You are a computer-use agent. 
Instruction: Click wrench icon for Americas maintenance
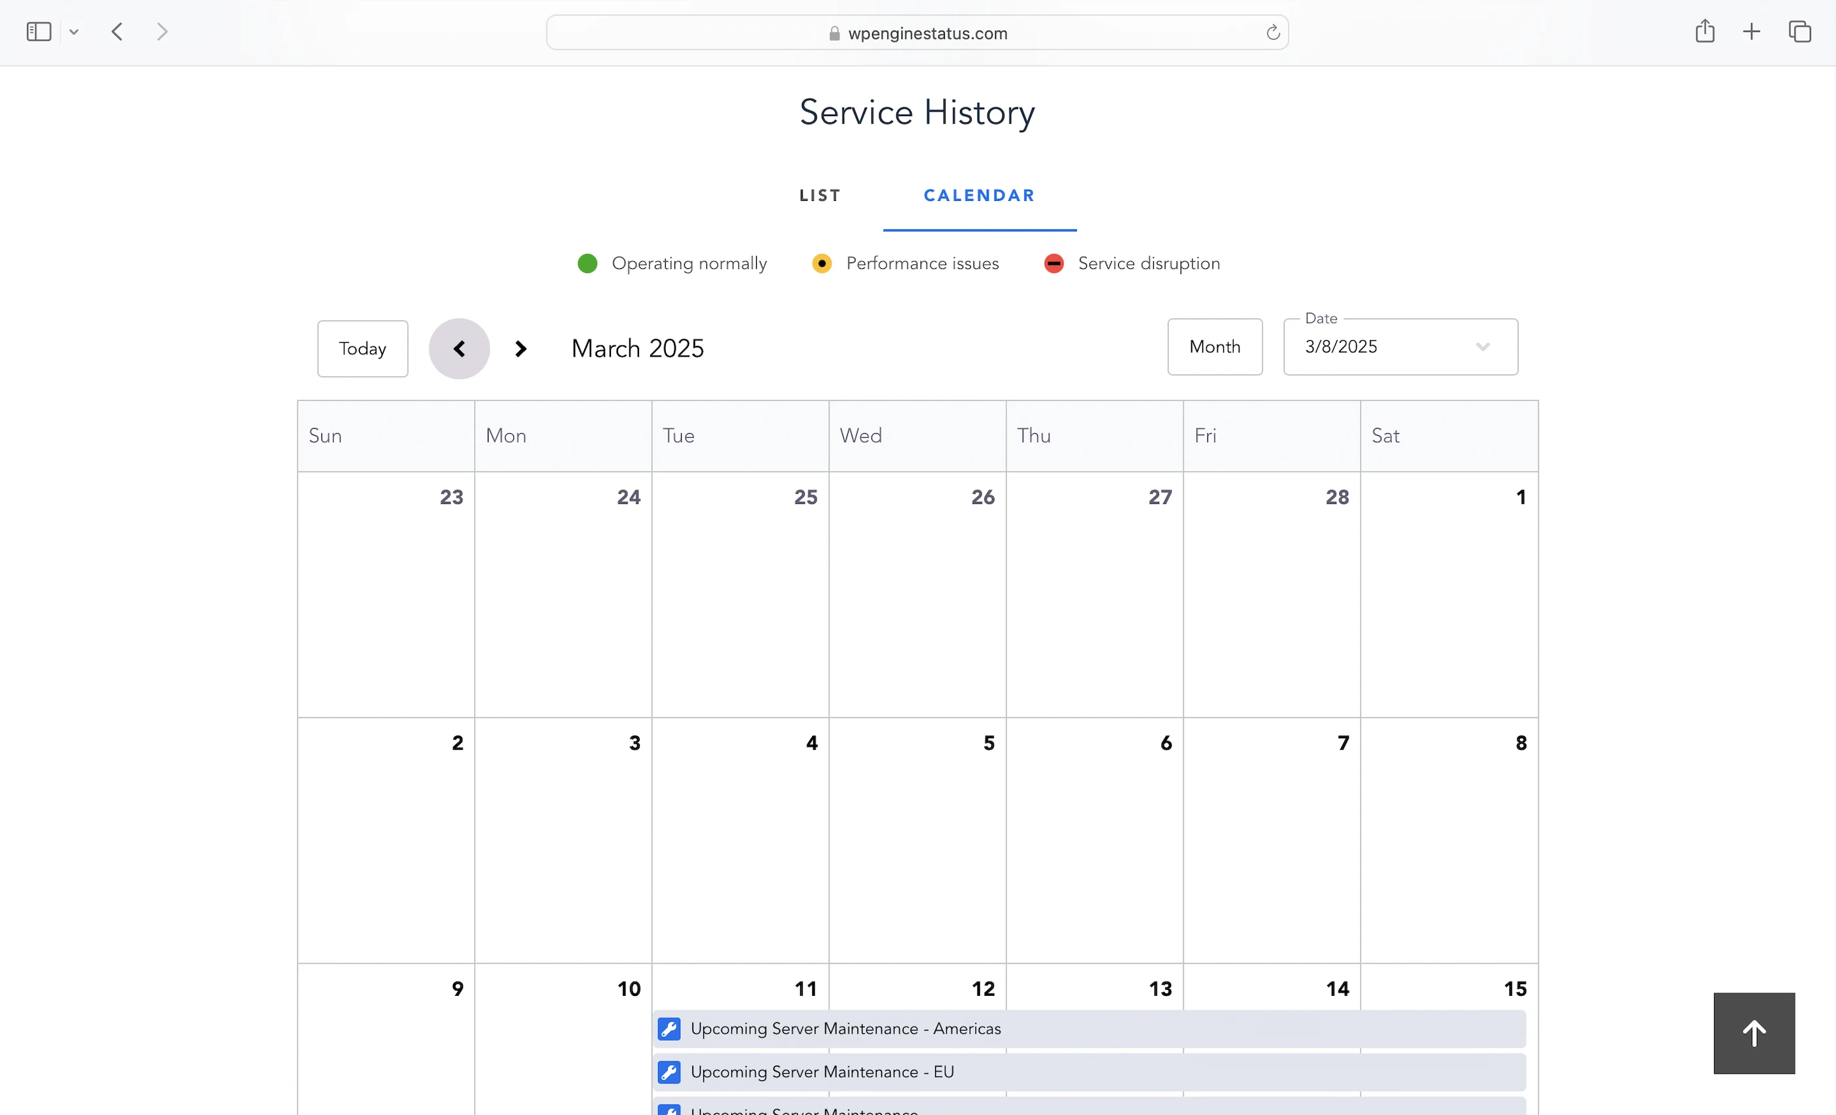669,1029
